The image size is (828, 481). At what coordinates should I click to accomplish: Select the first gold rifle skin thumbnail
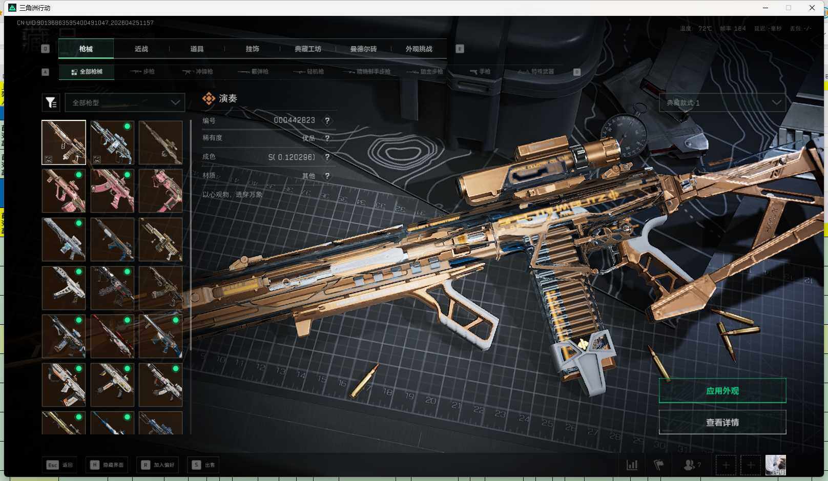click(64, 142)
